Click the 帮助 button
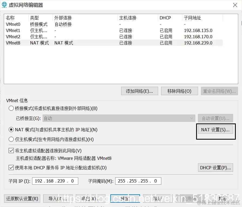Image resolution: width=242 pixels, height=207 pixels. click(x=223, y=199)
